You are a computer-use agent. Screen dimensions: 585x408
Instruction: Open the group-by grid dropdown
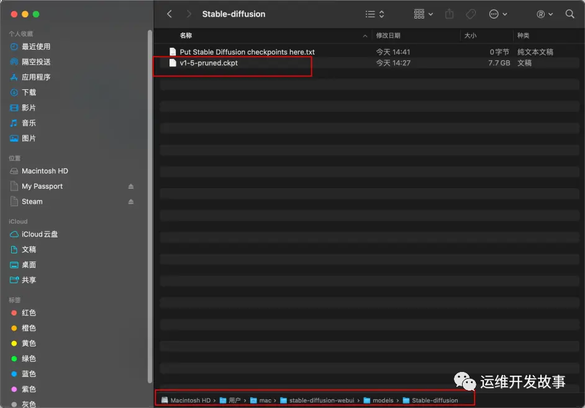[x=423, y=14]
